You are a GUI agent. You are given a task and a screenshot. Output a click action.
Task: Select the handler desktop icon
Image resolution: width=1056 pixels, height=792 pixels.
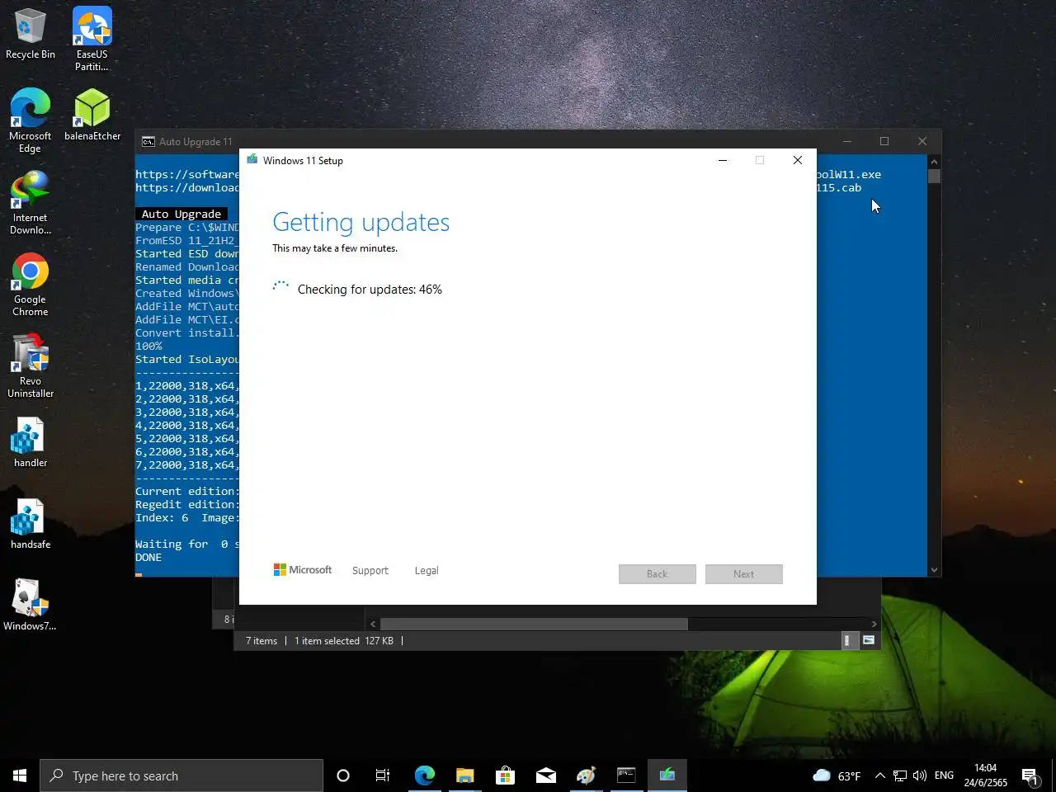[x=31, y=441]
